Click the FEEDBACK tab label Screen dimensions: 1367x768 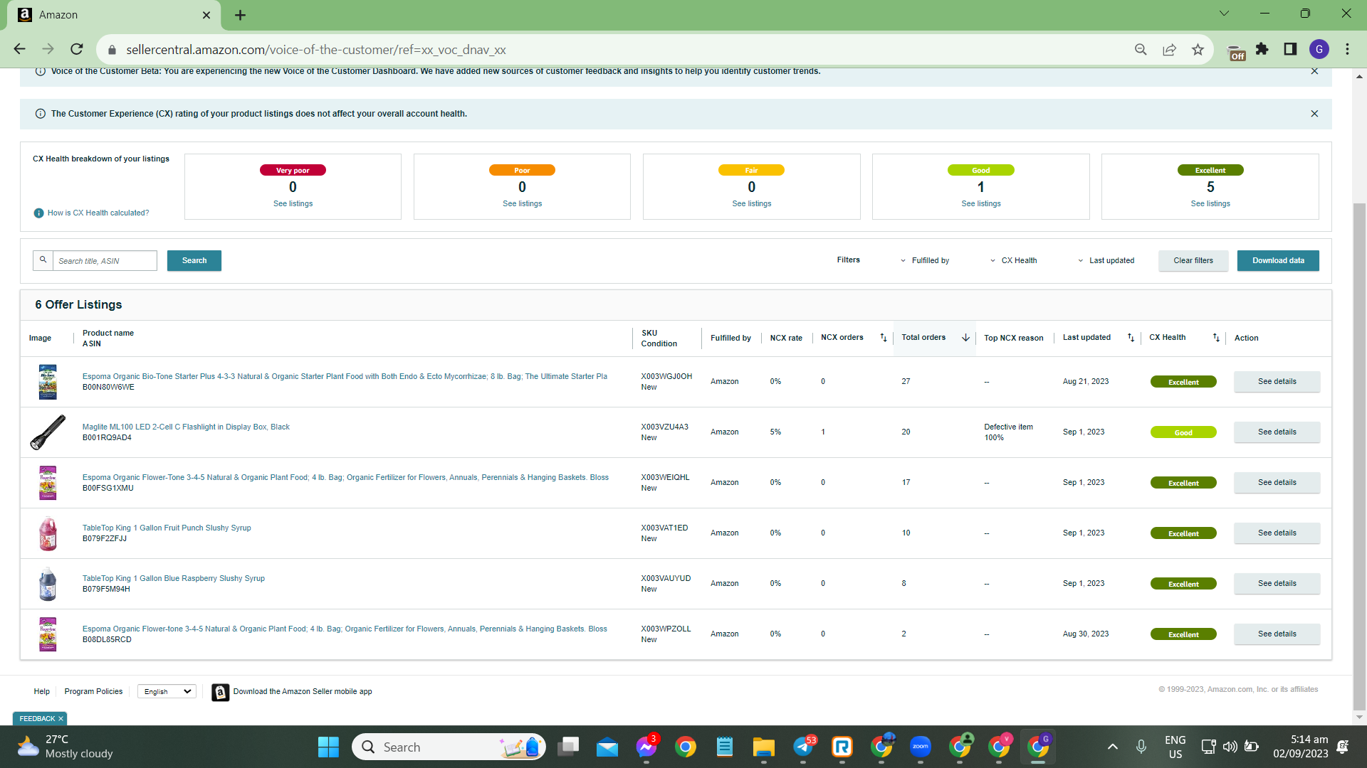(37, 719)
